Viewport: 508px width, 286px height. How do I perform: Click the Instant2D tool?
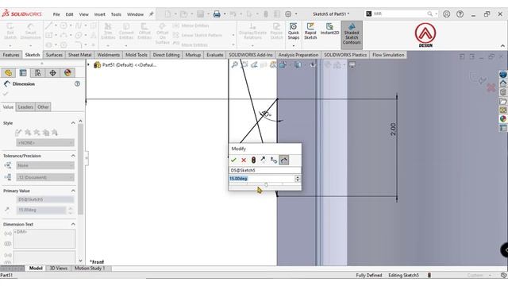tap(329, 29)
